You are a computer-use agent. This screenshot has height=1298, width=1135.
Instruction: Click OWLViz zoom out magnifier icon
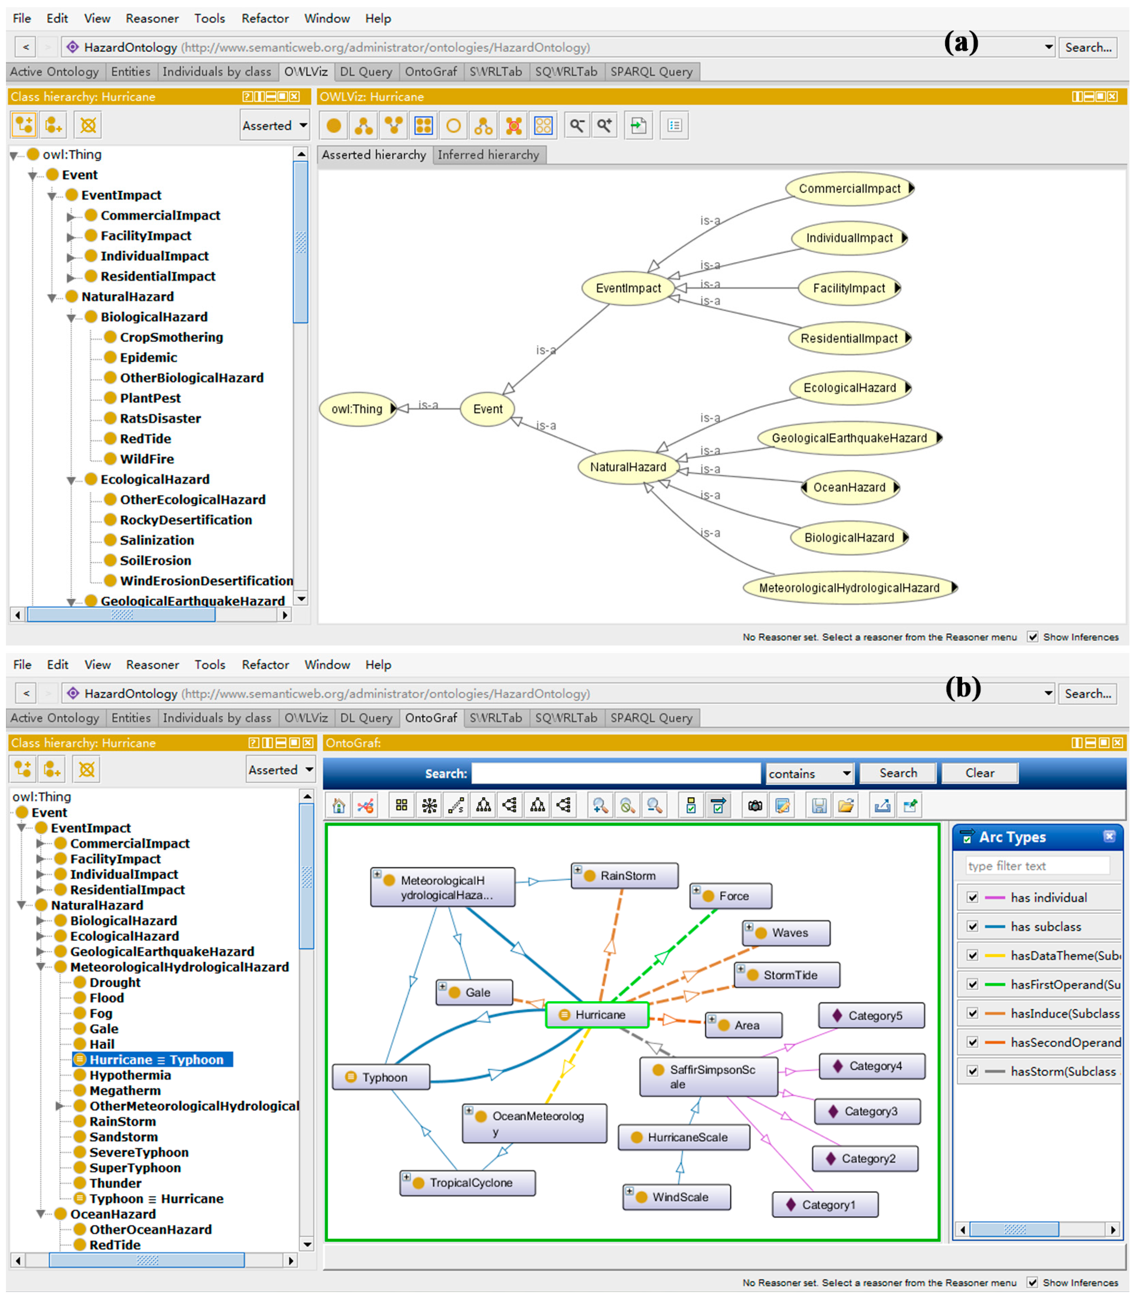577,125
